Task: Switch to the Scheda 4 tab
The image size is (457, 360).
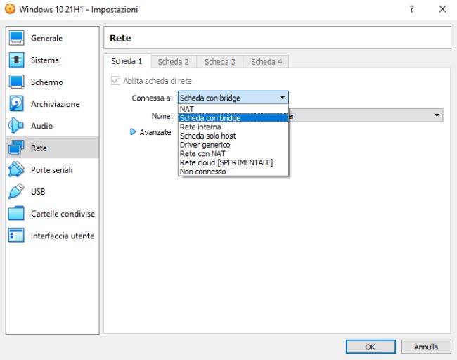Action: click(266, 62)
